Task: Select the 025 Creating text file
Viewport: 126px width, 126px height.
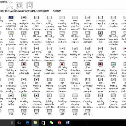Action: click(100, 37)
